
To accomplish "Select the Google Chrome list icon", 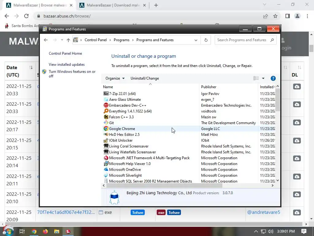I will click(x=106, y=128).
